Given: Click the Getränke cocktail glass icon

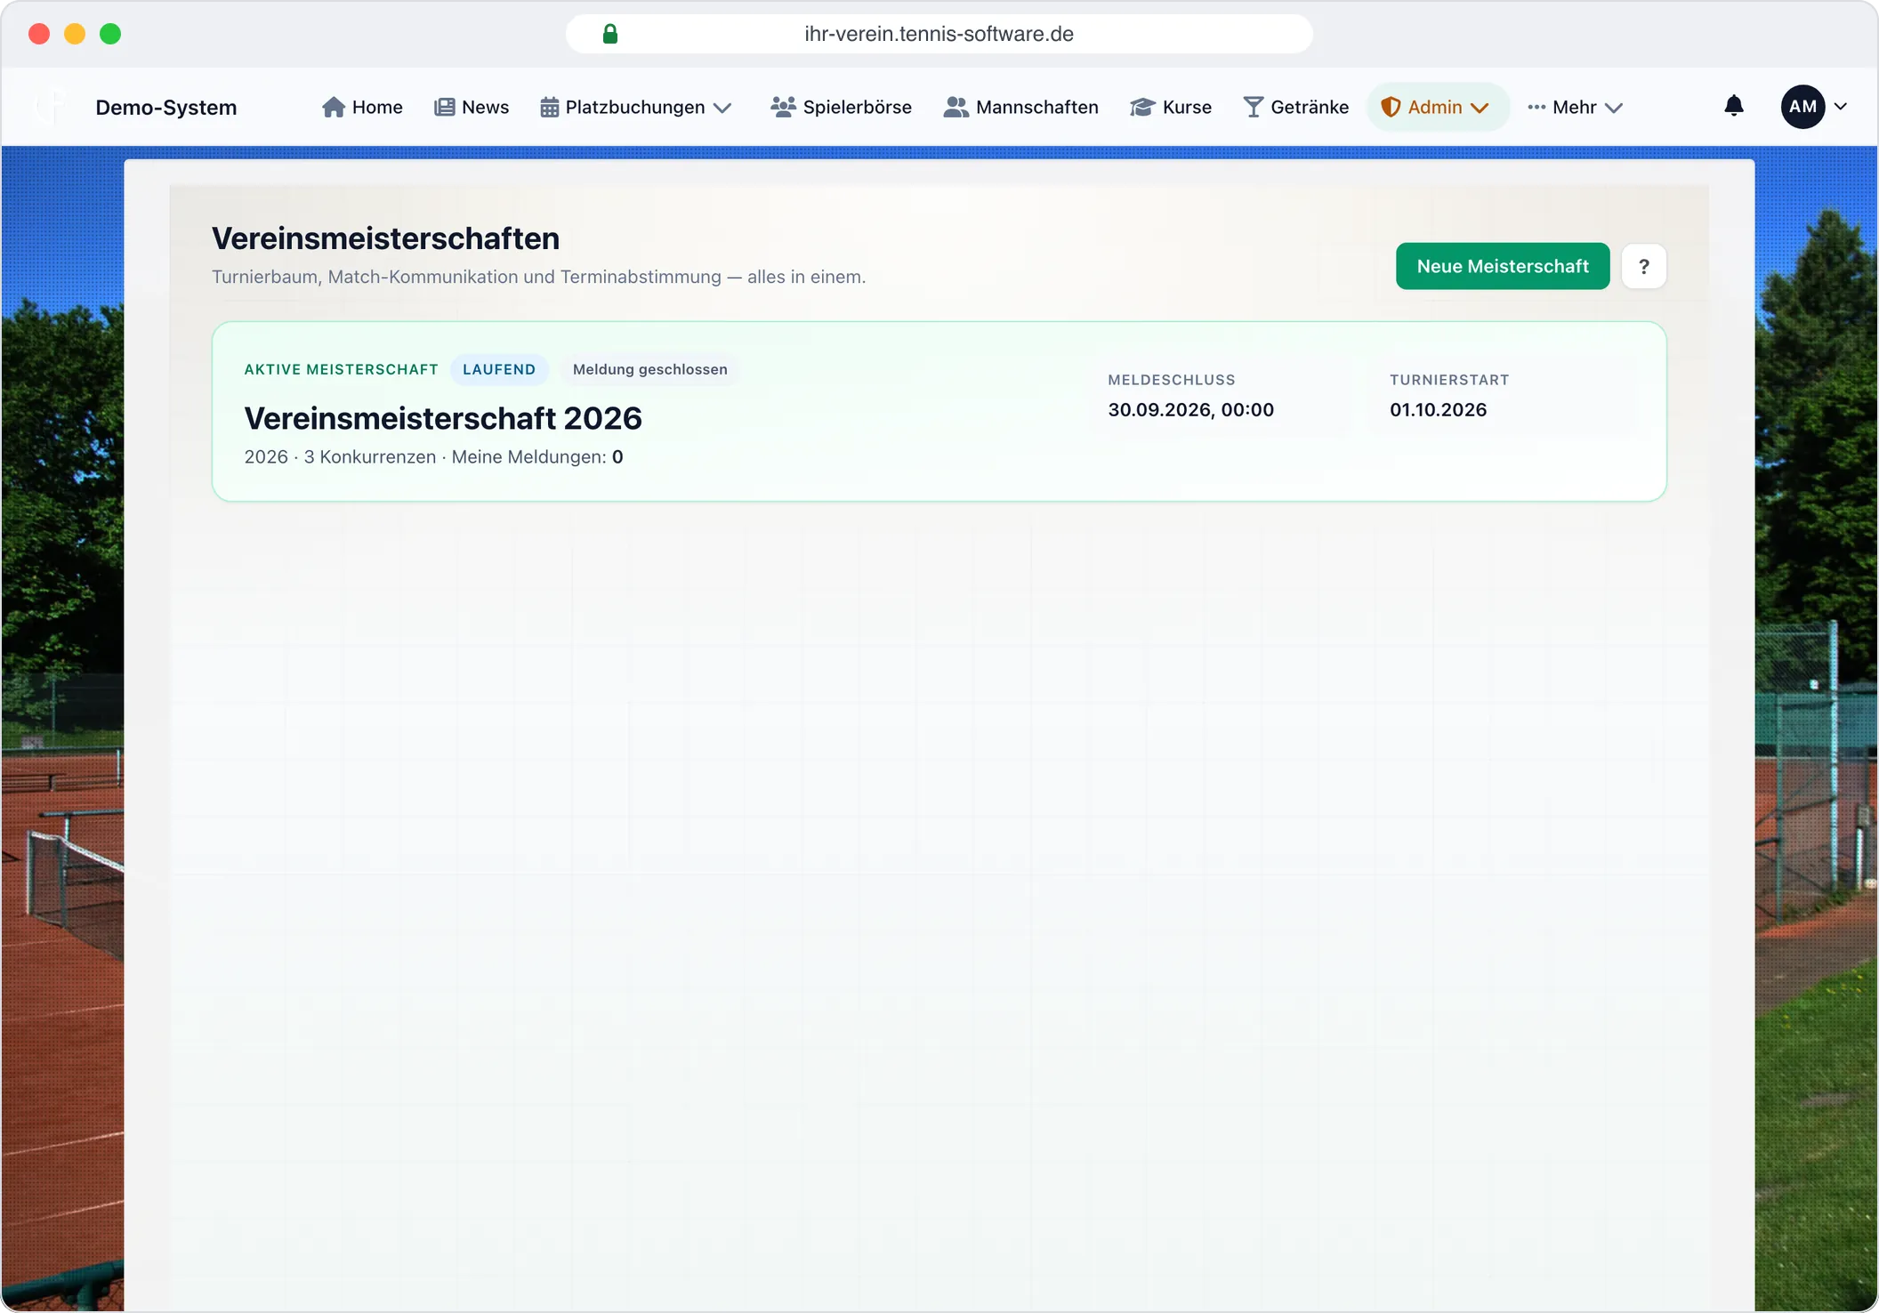Looking at the screenshot, I should click(1253, 107).
